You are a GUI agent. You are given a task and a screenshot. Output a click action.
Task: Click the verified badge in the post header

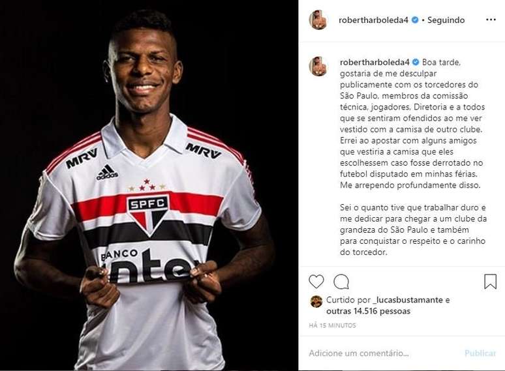click(415, 20)
